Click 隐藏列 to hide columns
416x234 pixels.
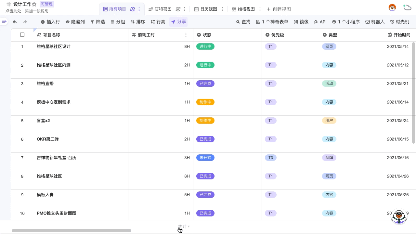click(x=75, y=22)
